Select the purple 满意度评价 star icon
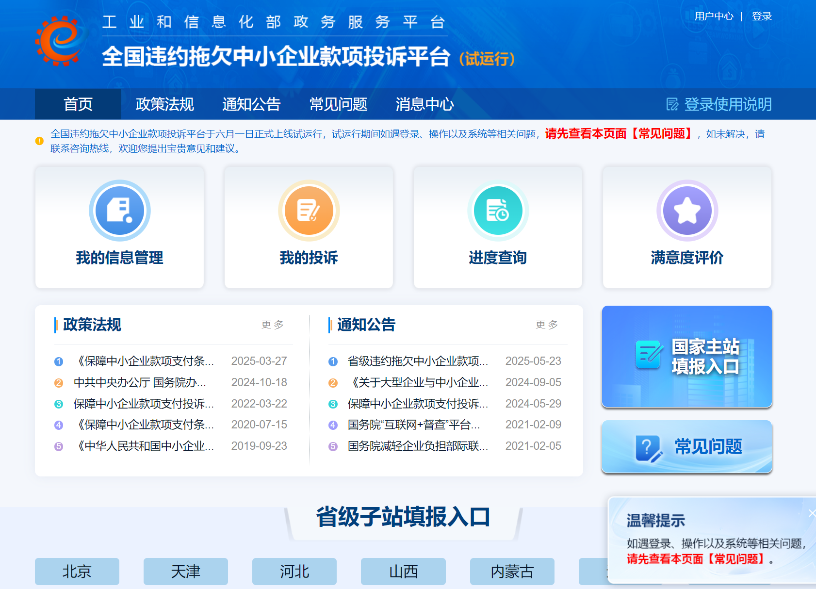Image resolution: width=816 pixels, height=589 pixels. (x=687, y=211)
